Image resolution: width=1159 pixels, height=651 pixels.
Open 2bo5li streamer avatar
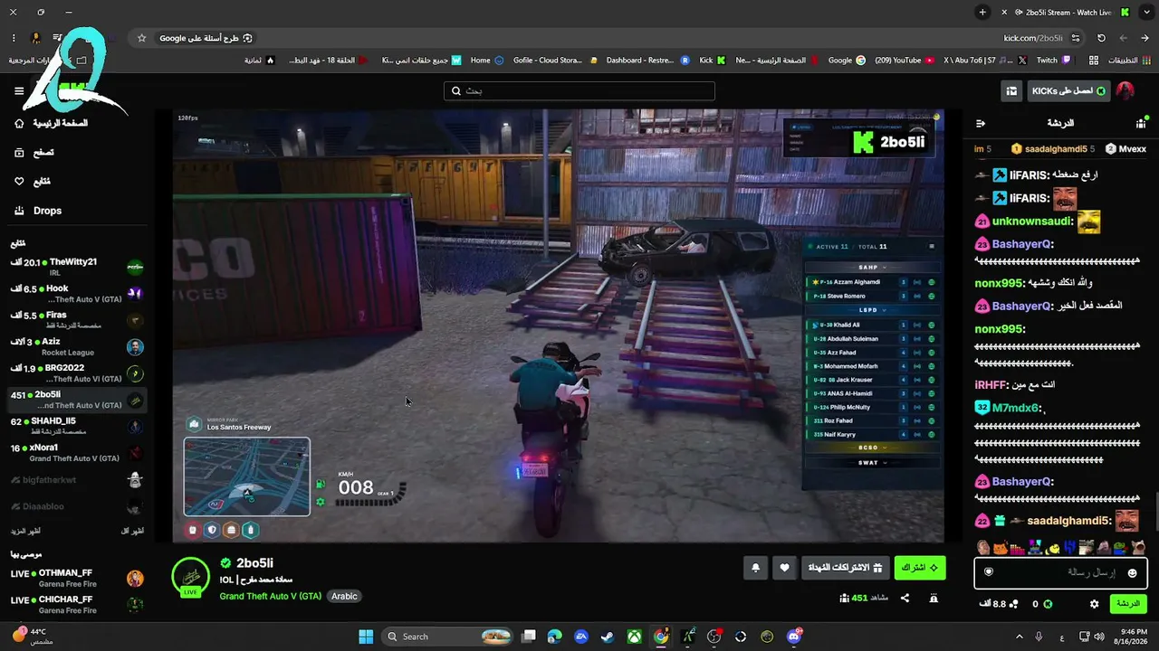191,575
